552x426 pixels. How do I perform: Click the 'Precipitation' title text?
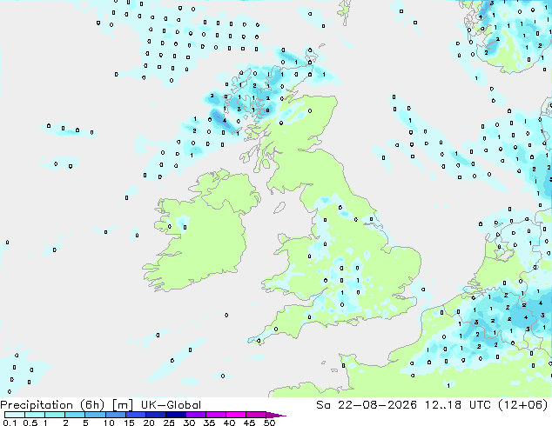tap(37, 405)
